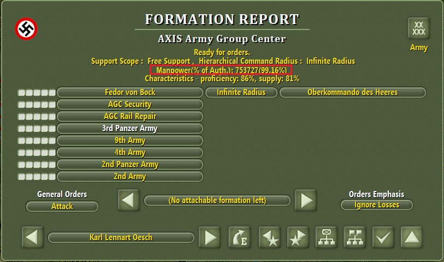Click the Manpower 753727(99.16%) text
The height and width of the screenshot is (262, 444).
click(x=221, y=70)
